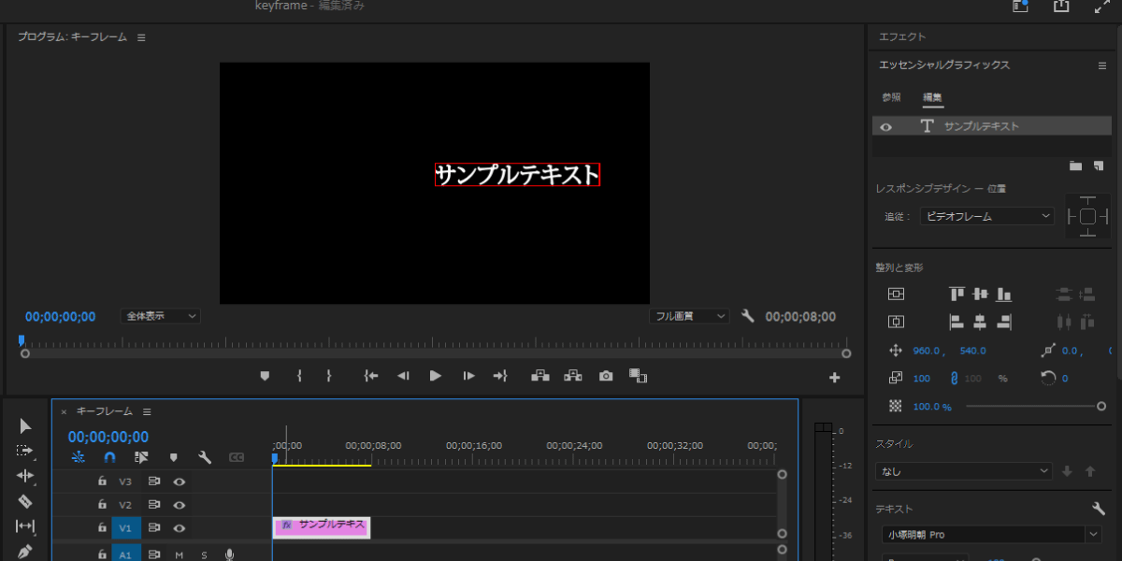Open the button editor plus icon
The height and width of the screenshot is (561, 1122).
point(835,378)
